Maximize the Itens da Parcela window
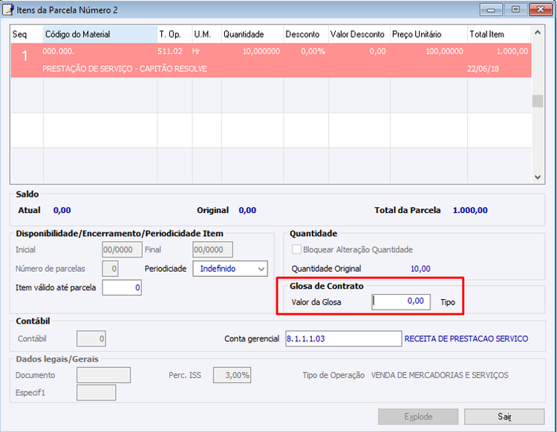Viewport: 557px width, 432px height. point(515,10)
